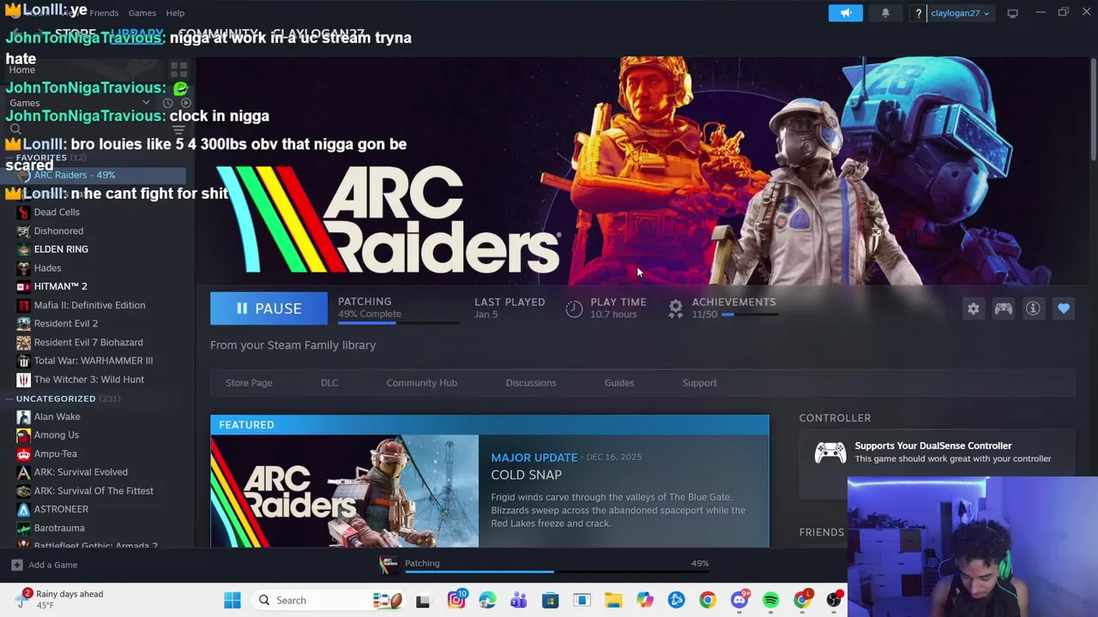1098x617 pixels.
Task: Open the Friends menu
Action: 104,13
